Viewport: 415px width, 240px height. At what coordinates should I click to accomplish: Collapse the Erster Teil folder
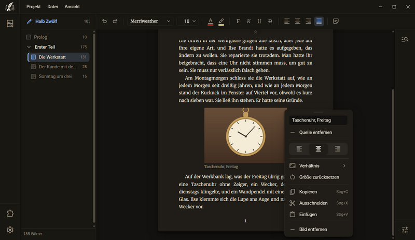[x=29, y=47]
